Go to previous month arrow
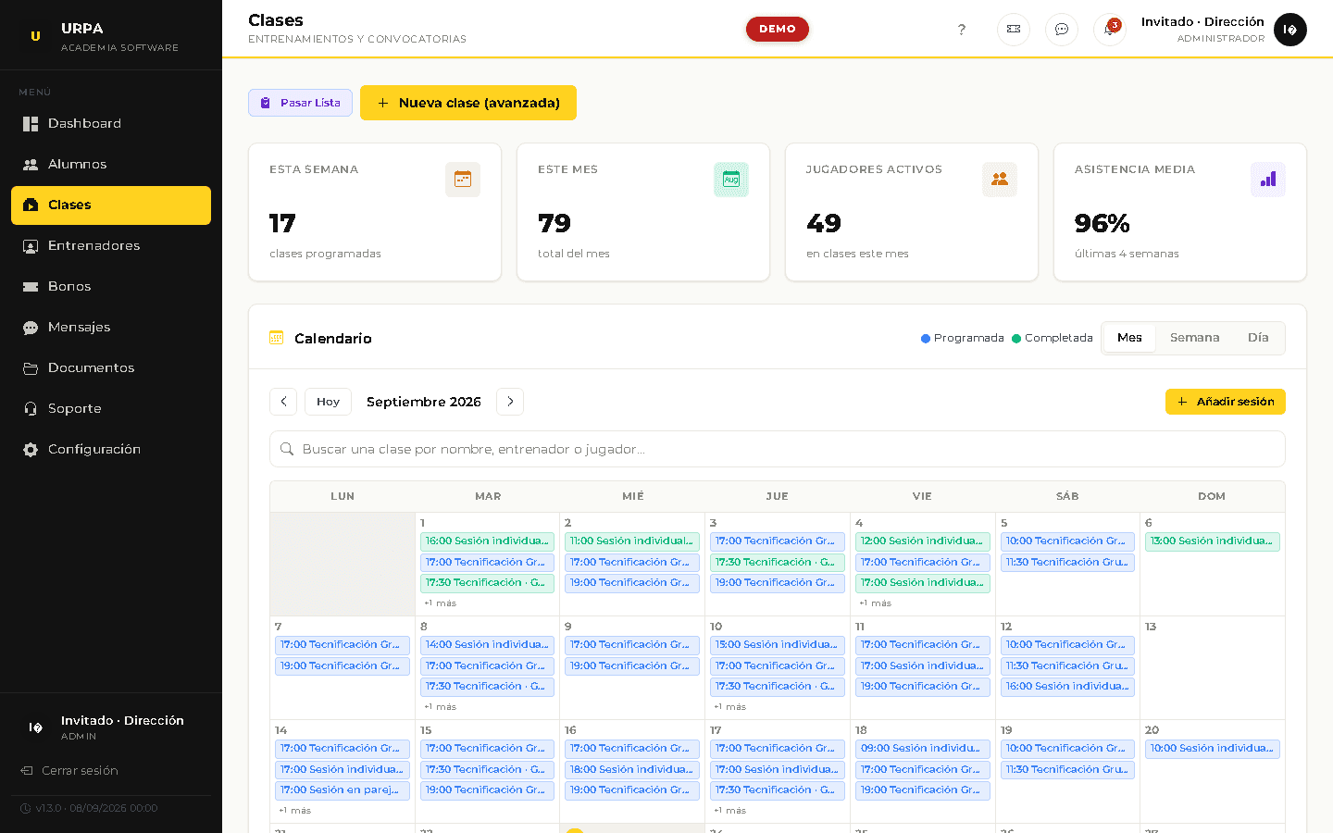This screenshot has width=1333, height=833. pyautogui.click(x=283, y=402)
